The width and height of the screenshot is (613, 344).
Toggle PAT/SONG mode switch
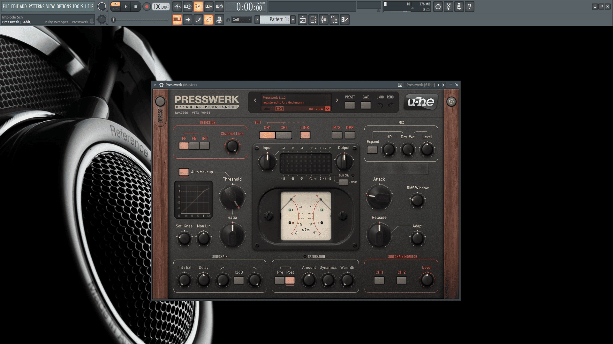click(x=116, y=6)
